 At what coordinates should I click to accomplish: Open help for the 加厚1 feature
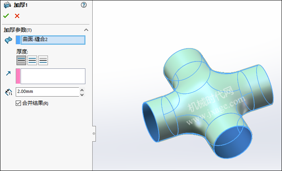[x=84, y=5]
